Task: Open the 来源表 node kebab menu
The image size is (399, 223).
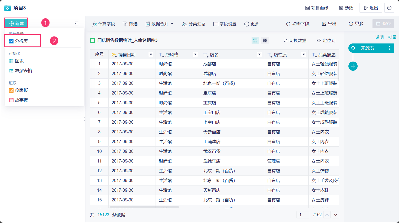Action: click(x=390, y=48)
